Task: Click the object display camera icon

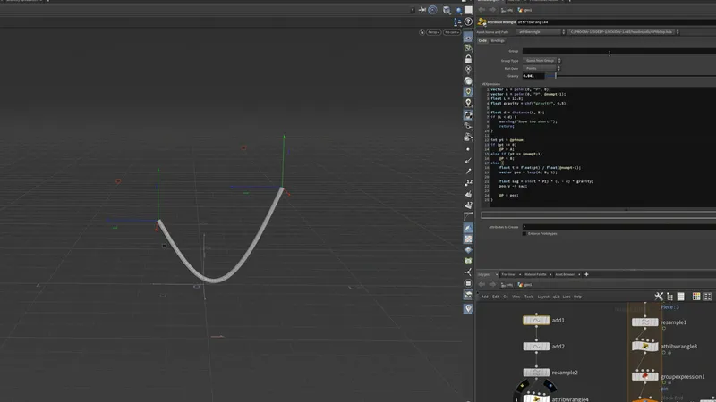Action: point(468,138)
